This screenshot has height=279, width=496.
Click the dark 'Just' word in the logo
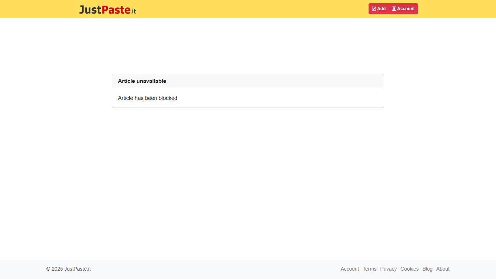pos(90,10)
